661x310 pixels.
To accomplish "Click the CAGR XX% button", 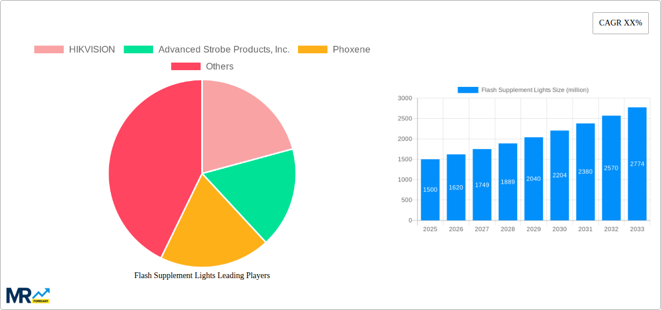I will click(x=620, y=23).
